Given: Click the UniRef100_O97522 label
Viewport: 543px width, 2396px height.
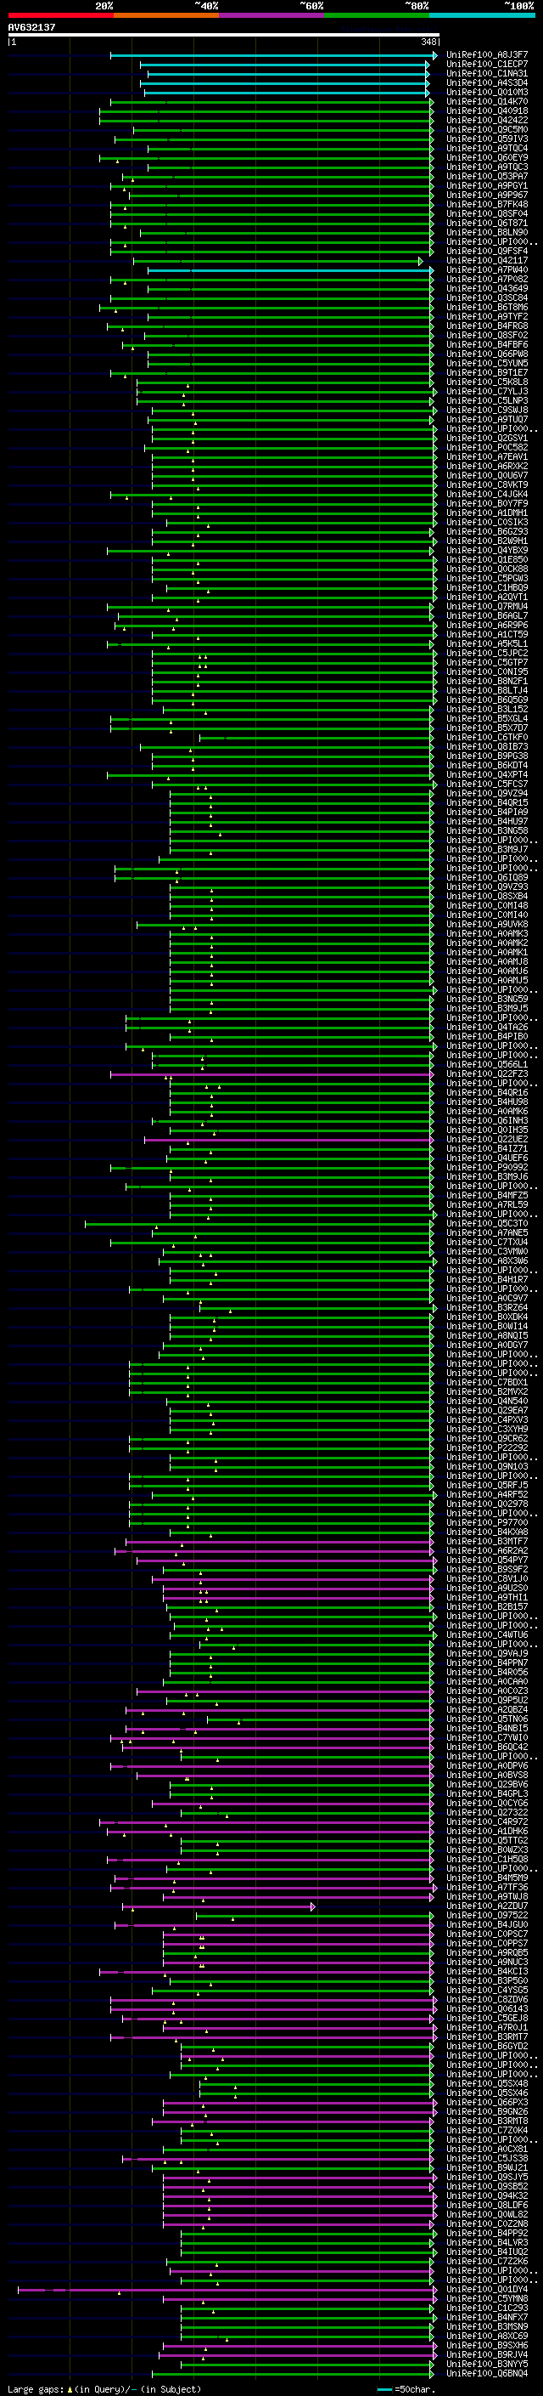Looking at the screenshot, I should click(x=487, y=1915).
